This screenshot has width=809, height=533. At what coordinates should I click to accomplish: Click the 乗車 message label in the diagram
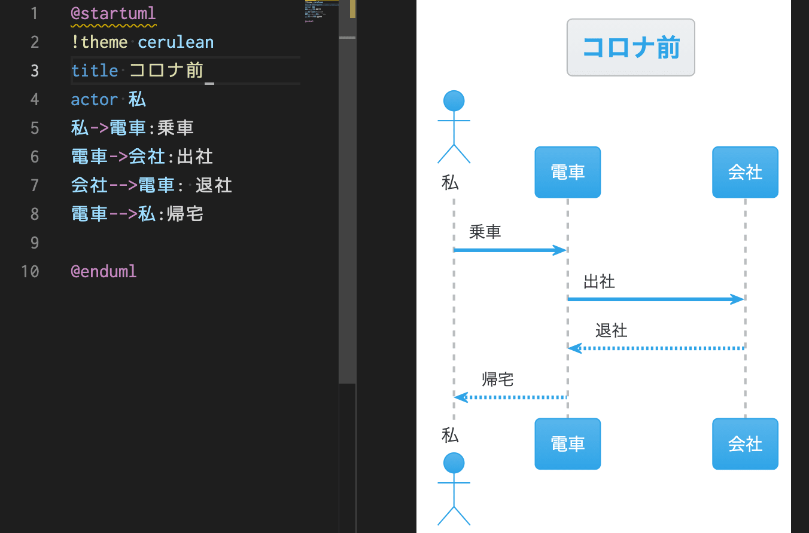pyautogui.click(x=485, y=232)
